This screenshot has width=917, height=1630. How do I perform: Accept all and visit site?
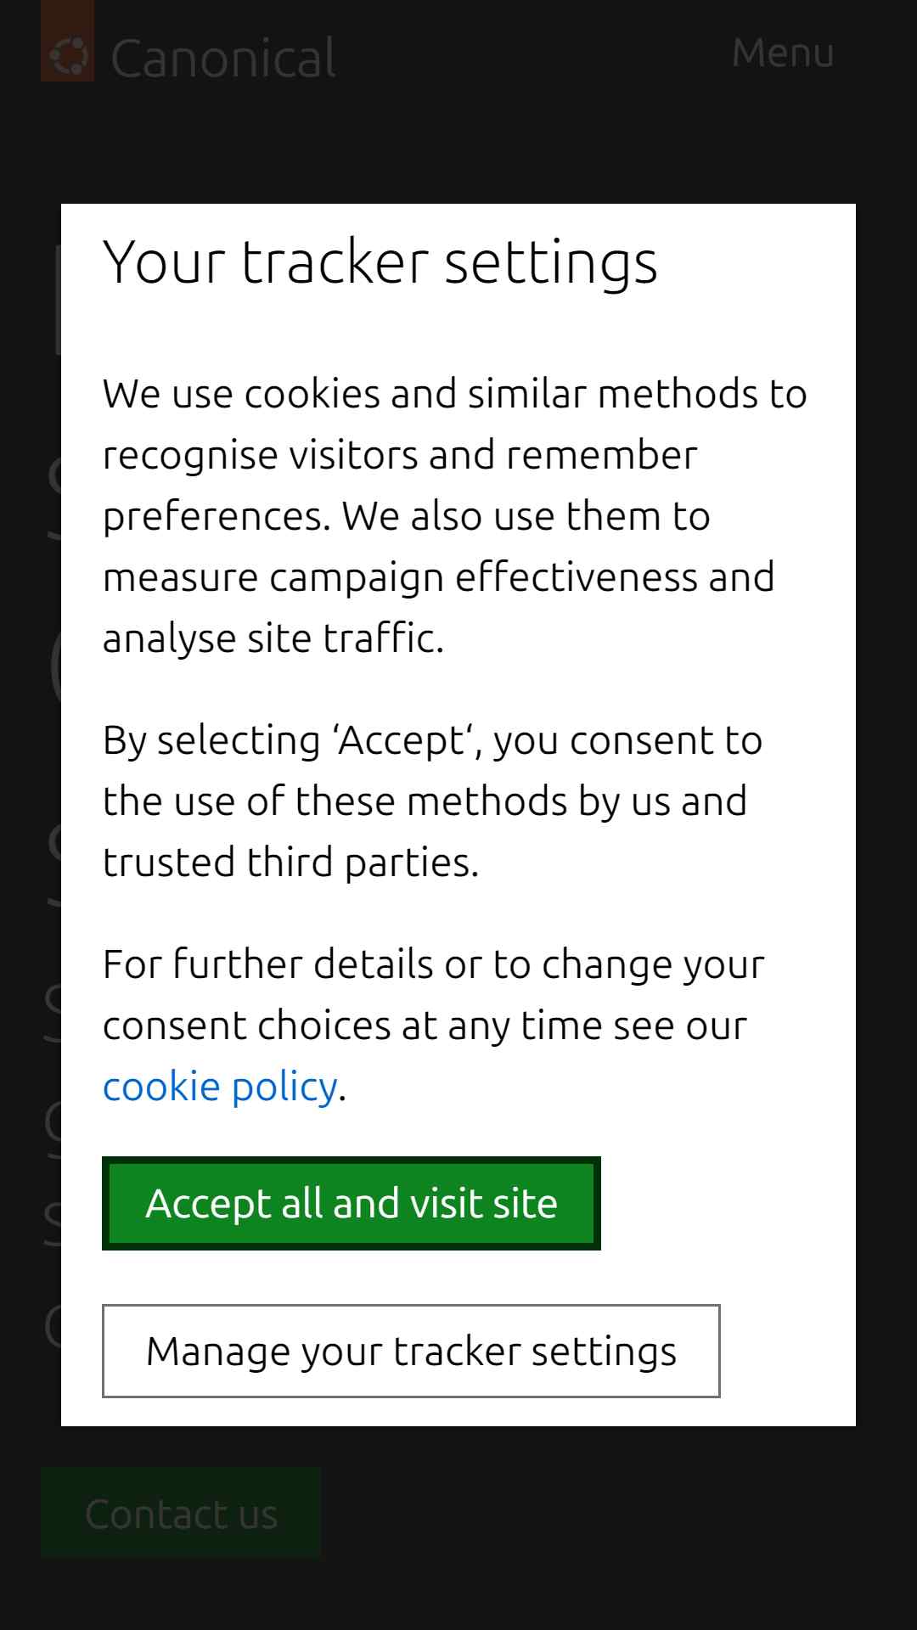(x=352, y=1203)
